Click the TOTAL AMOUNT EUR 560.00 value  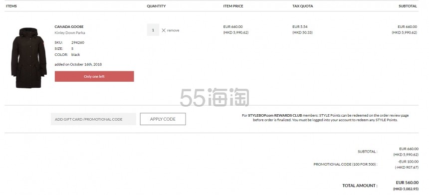[407, 183]
